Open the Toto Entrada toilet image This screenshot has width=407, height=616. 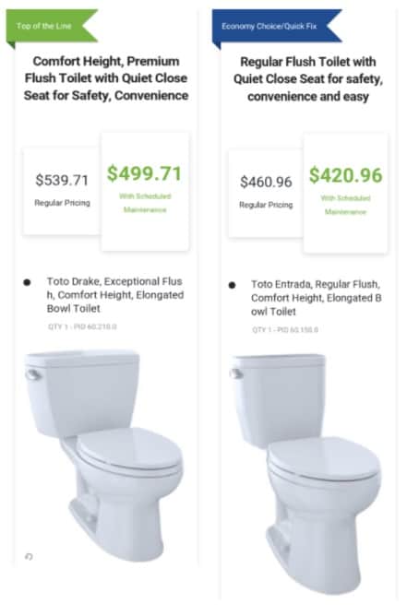tap(306, 473)
